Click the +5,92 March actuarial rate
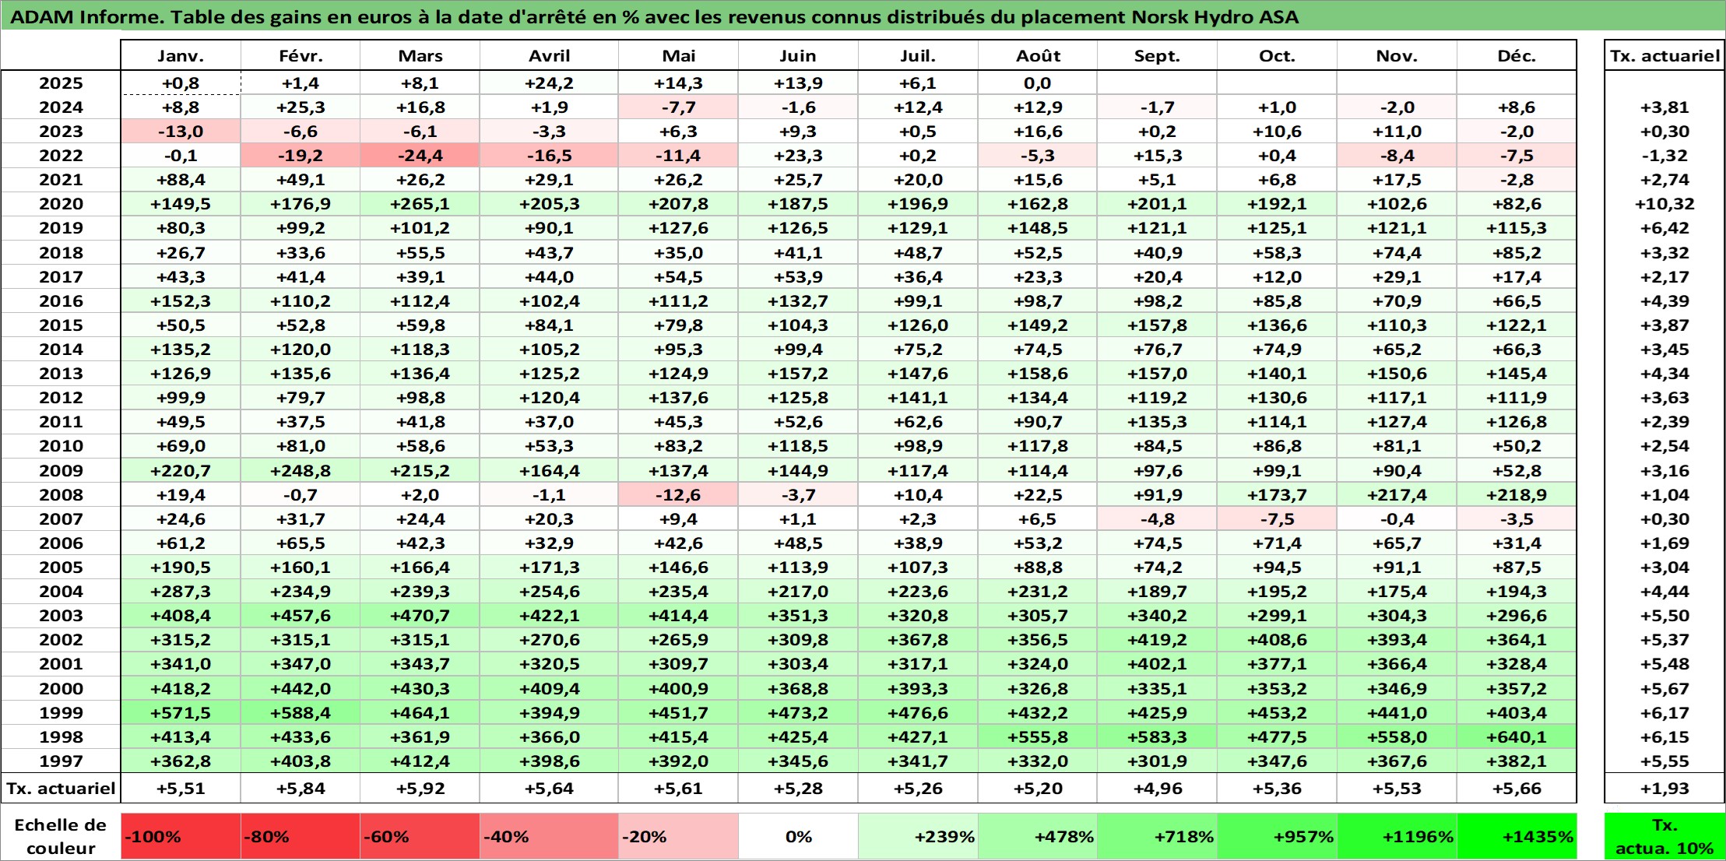 (420, 789)
